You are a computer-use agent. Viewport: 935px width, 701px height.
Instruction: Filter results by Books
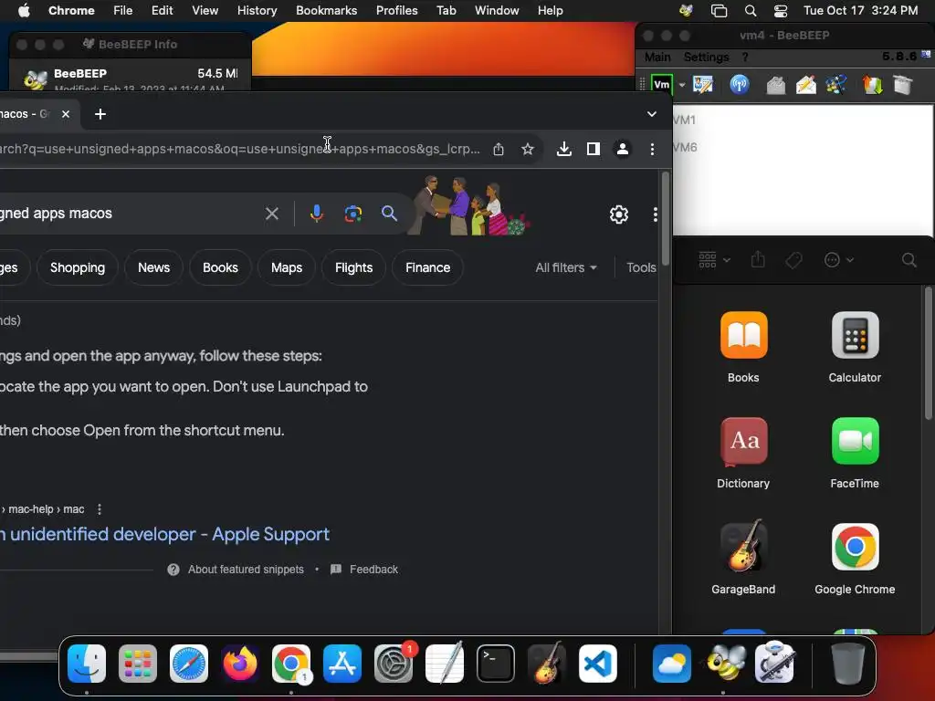pos(220,267)
